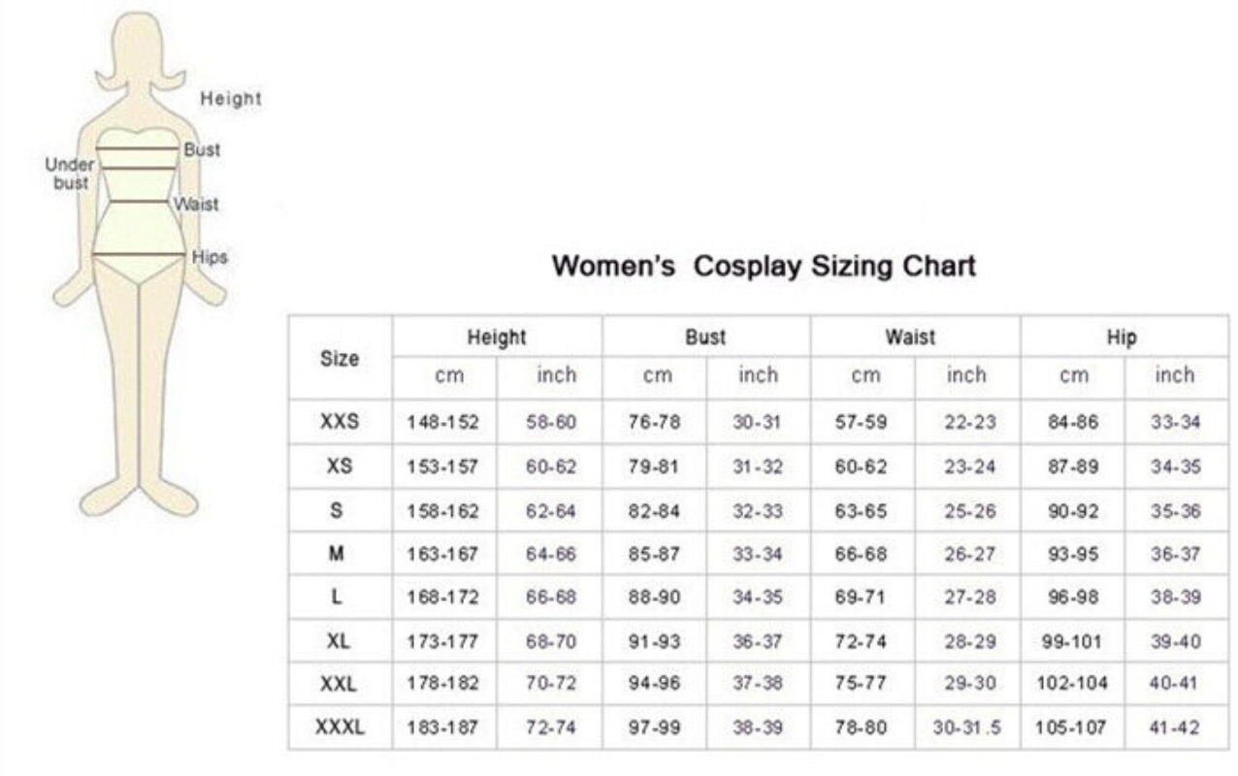Select the XXXL size row label
The width and height of the screenshot is (1238, 776).
click(340, 727)
